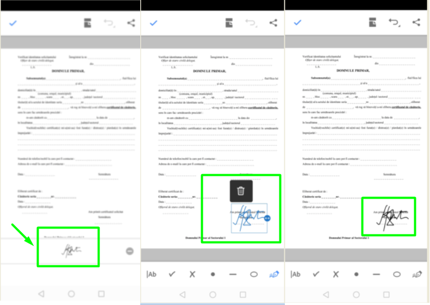Open the page layout icon on the left screen
This screenshot has height=305, width=430.
pos(88,23)
